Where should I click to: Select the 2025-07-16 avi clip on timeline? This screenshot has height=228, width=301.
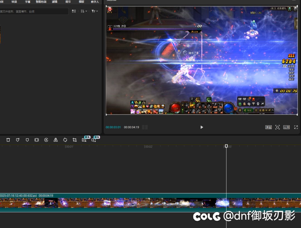[x=151, y=203]
